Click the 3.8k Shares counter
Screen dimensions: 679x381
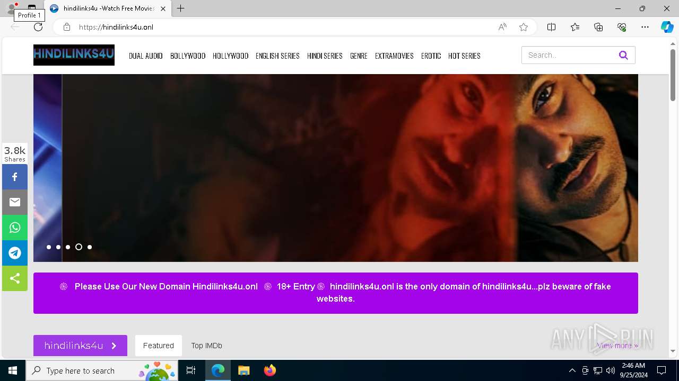(x=15, y=153)
